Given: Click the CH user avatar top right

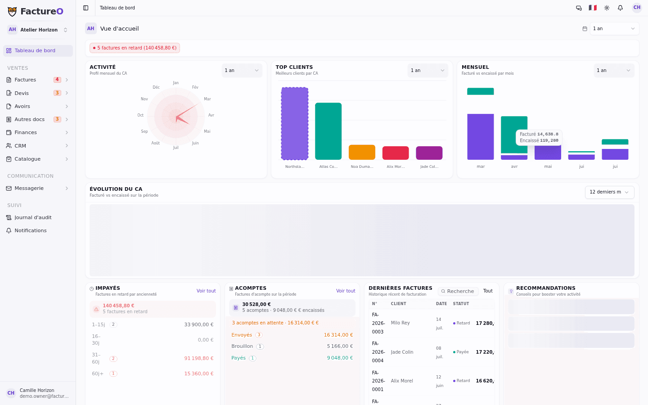Looking at the screenshot, I should (637, 8).
